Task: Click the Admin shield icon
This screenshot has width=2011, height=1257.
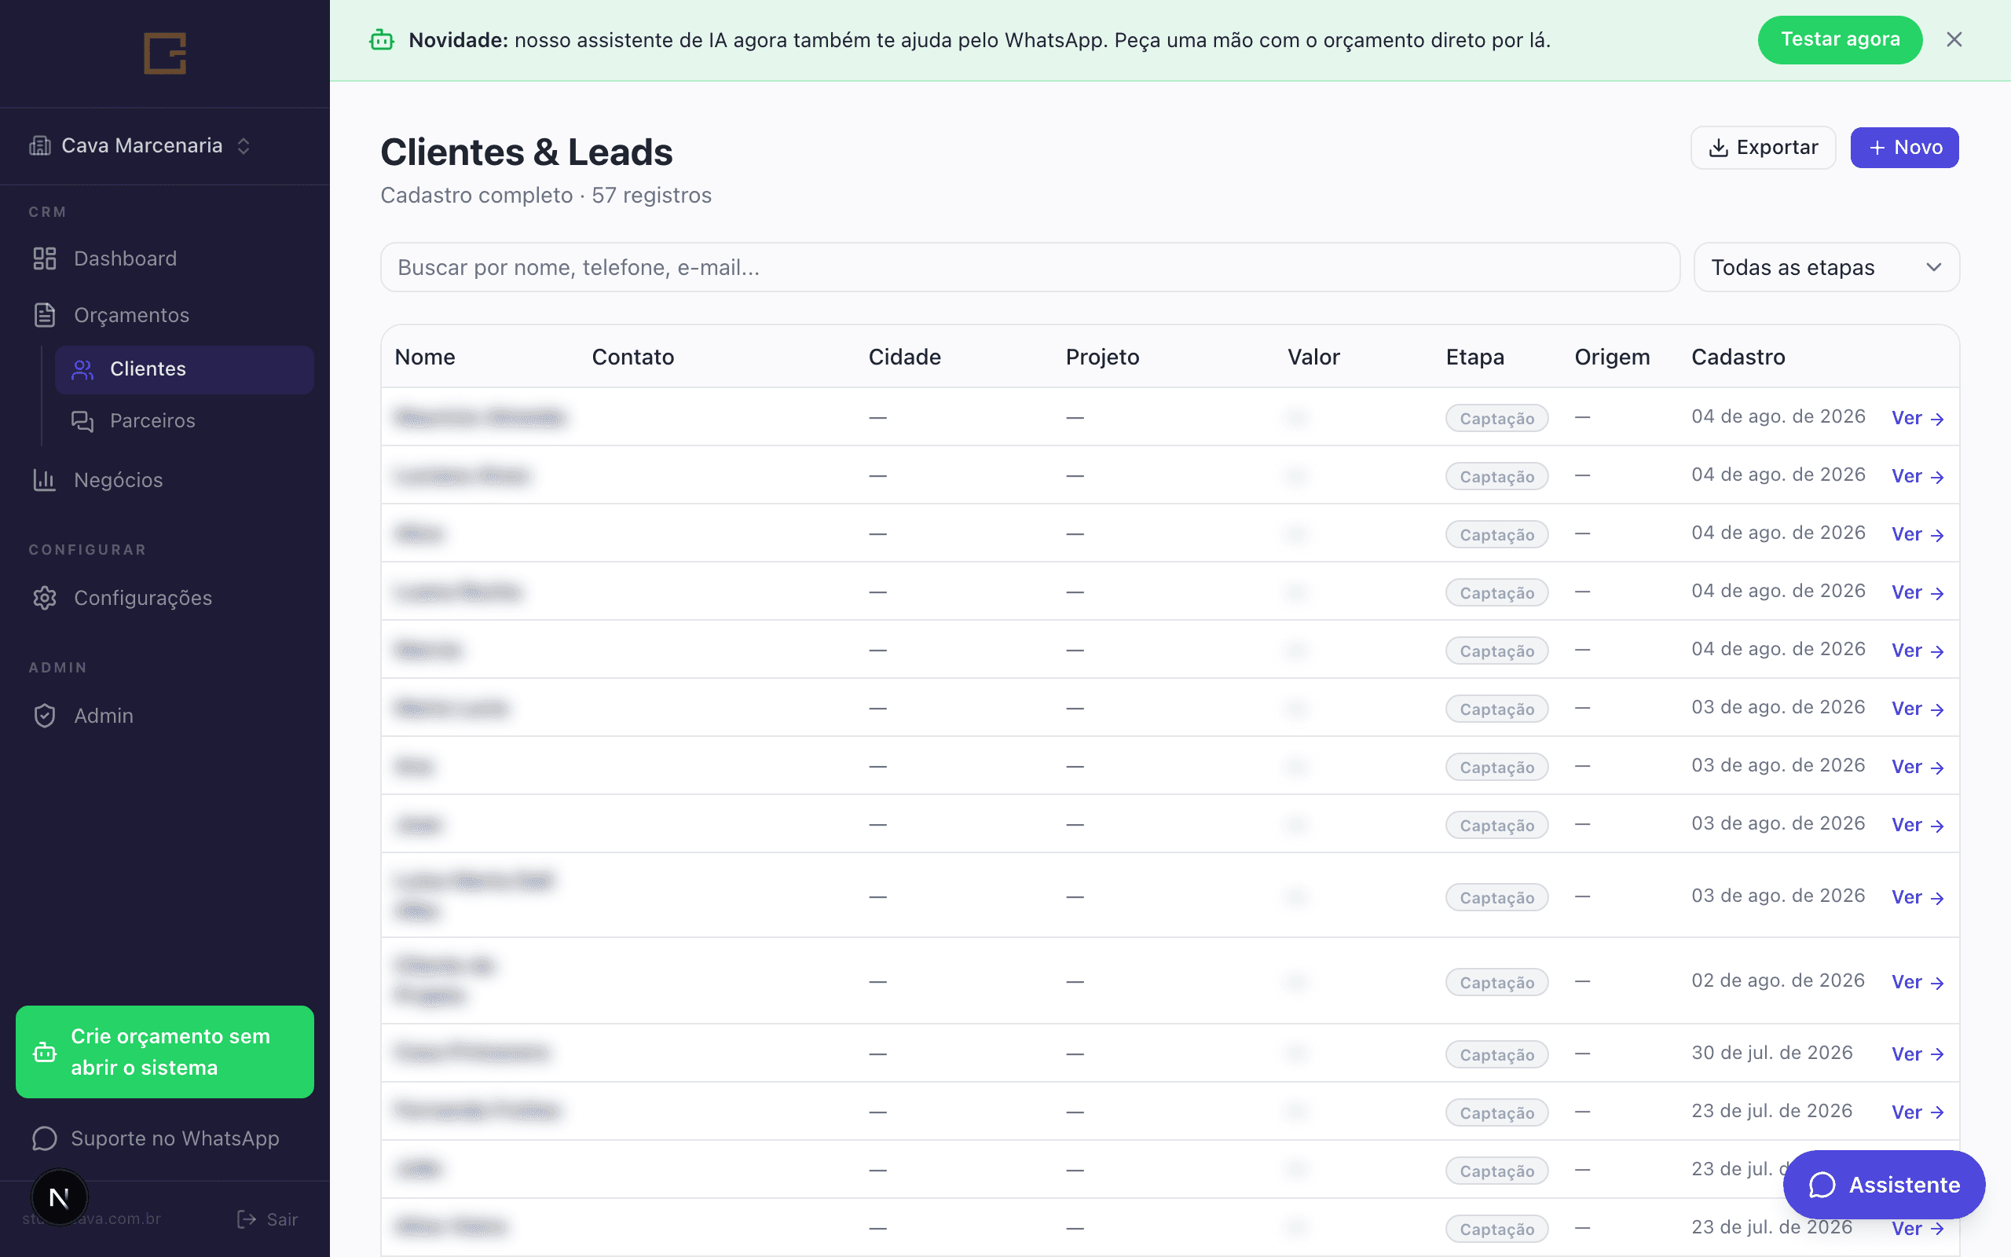Action: click(44, 716)
